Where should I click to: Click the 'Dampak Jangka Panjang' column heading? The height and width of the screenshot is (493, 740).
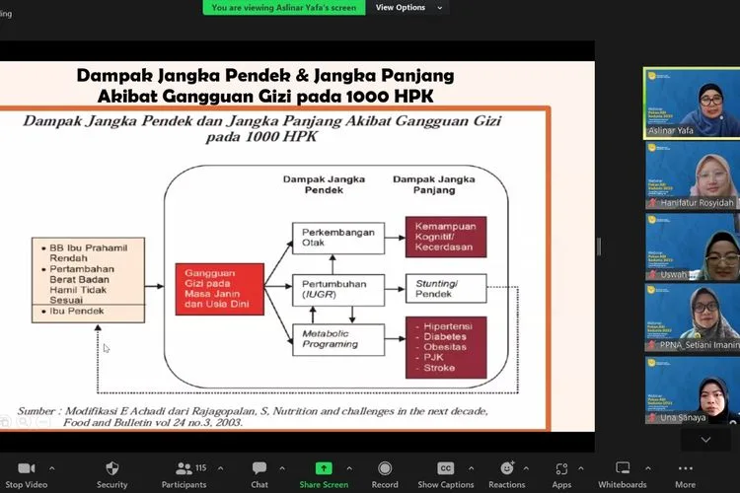(x=434, y=184)
